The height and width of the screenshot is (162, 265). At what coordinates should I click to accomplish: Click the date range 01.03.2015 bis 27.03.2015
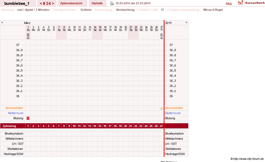(133, 3)
